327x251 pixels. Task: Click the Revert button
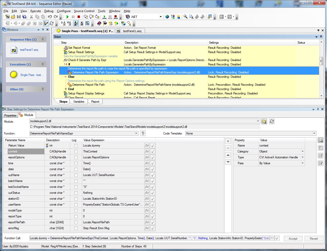pos(314,238)
